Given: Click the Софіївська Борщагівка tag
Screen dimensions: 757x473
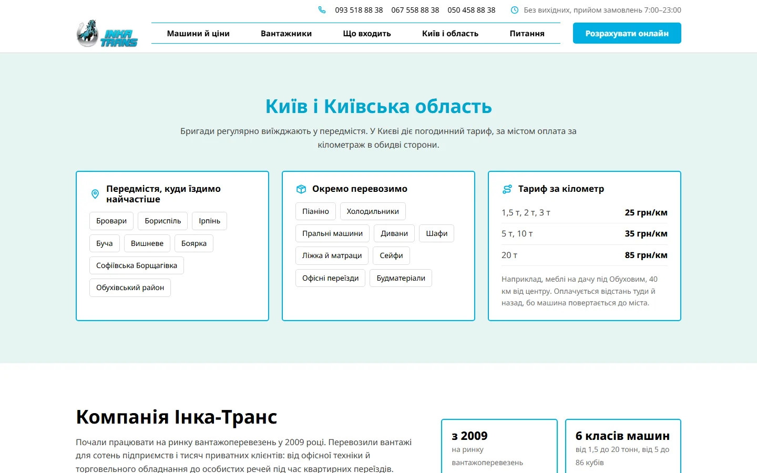Looking at the screenshot, I should (x=137, y=265).
